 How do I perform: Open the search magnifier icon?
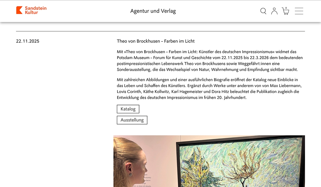click(x=263, y=11)
